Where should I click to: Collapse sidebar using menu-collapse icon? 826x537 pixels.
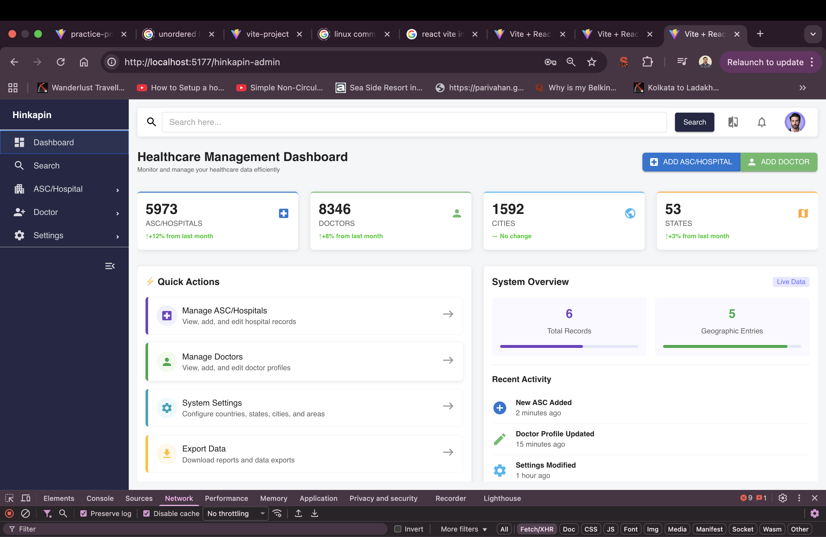[110, 266]
